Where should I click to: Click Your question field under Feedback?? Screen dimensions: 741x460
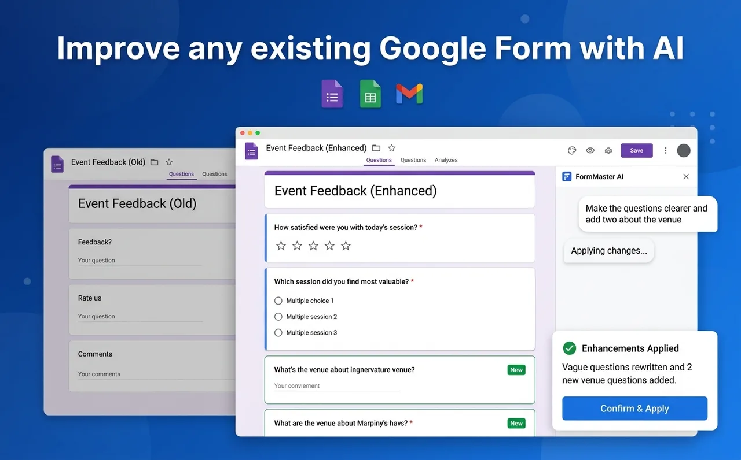tap(140, 261)
